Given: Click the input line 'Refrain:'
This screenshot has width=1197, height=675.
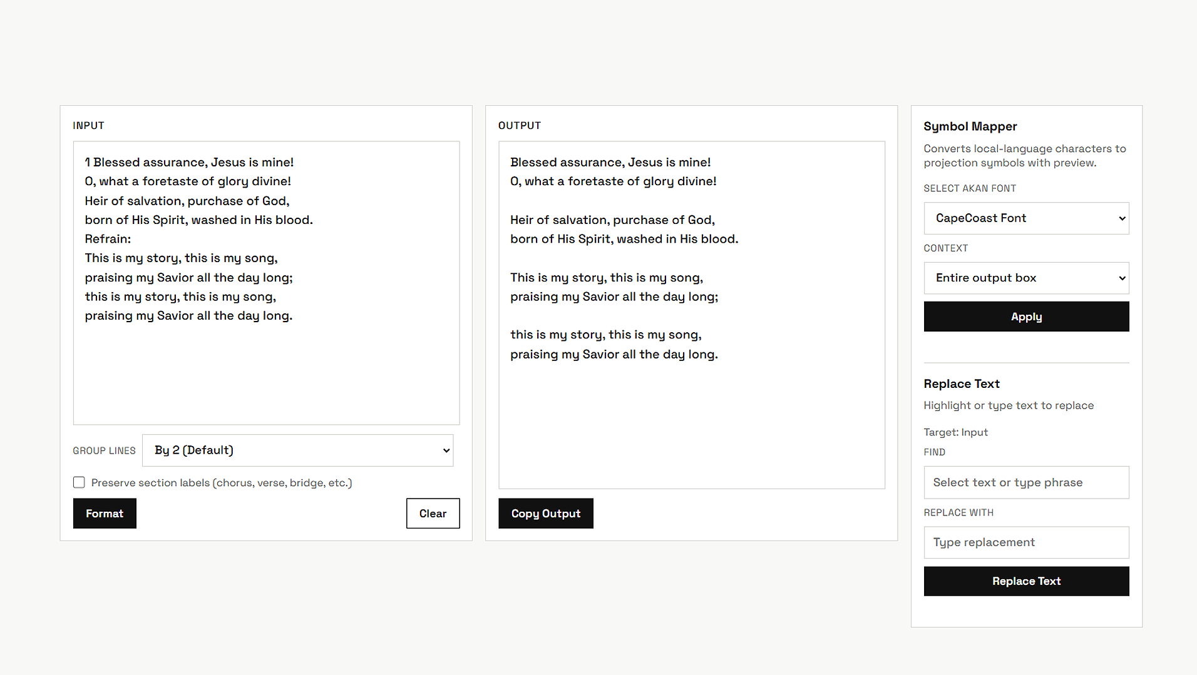Looking at the screenshot, I should (108, 239).
